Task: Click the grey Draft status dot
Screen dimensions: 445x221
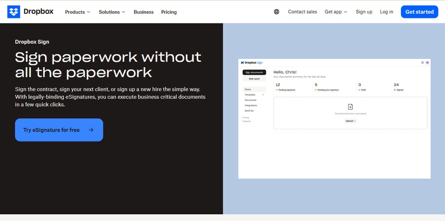Action: [x=359, y=90]
